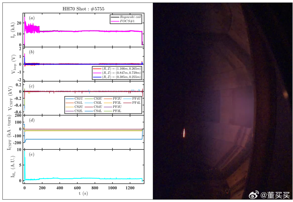Click the 20 tick on the Ip axis

pyautogui.click(x=19, y=23)
